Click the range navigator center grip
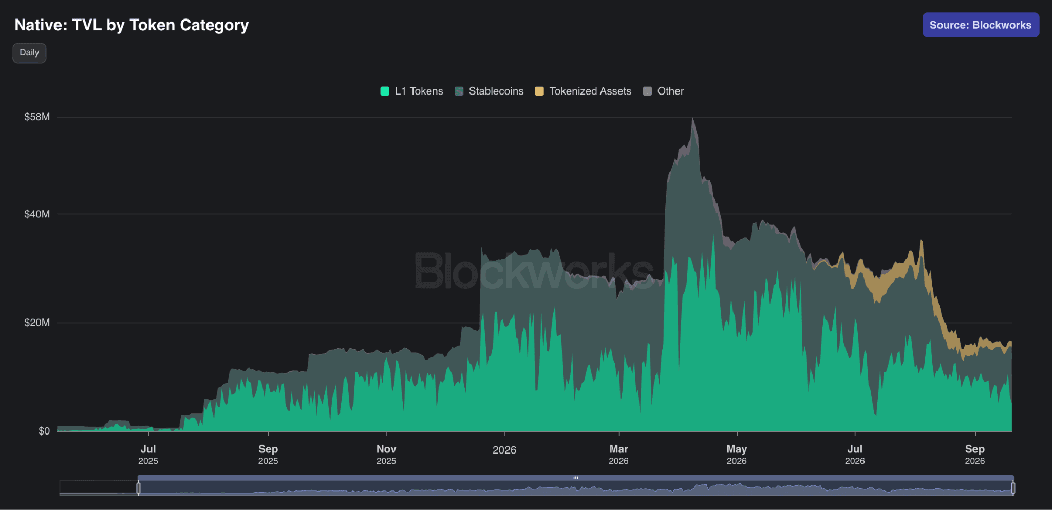The height and width of the screenshot is (510, 1052). coord(576,478)
